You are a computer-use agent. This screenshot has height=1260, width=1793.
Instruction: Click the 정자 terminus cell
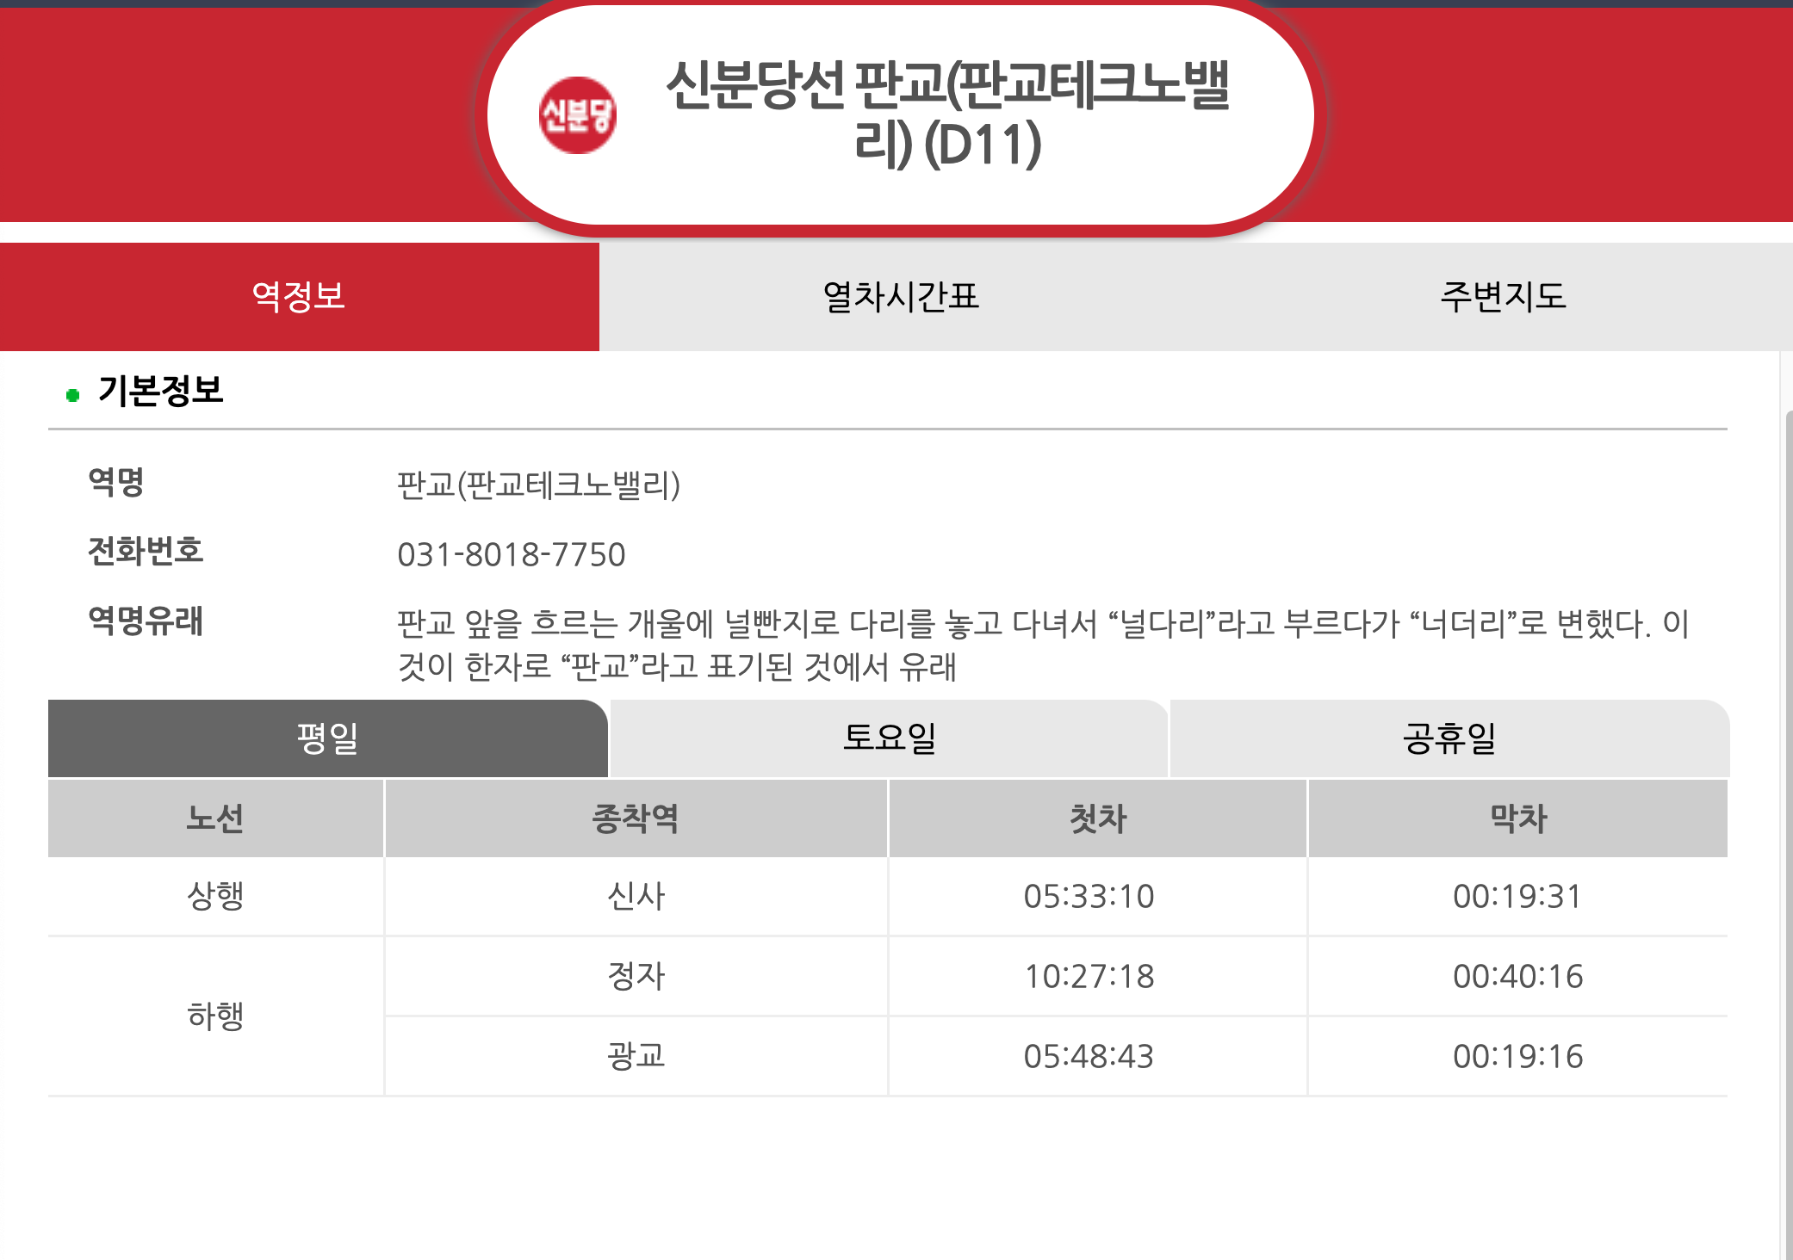point(636,976)
